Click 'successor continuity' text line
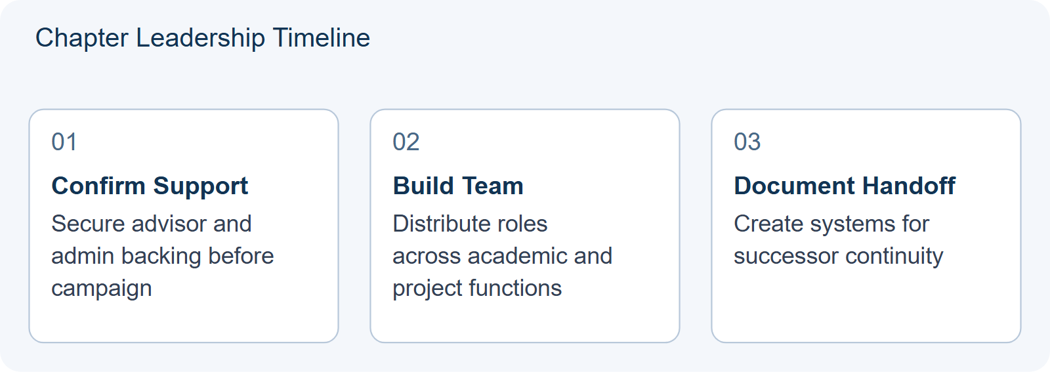Image resolution: width=1050 pixels, height=372 pixels. [x=839, y=256]
